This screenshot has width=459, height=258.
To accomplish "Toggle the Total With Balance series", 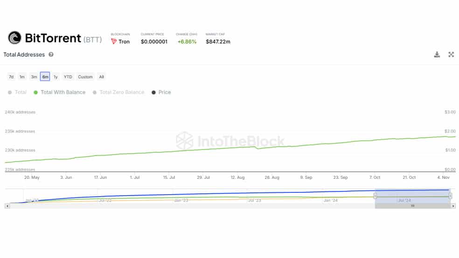I will (x=60, y=92).
